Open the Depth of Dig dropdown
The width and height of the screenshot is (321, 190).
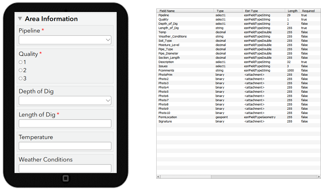65,100
